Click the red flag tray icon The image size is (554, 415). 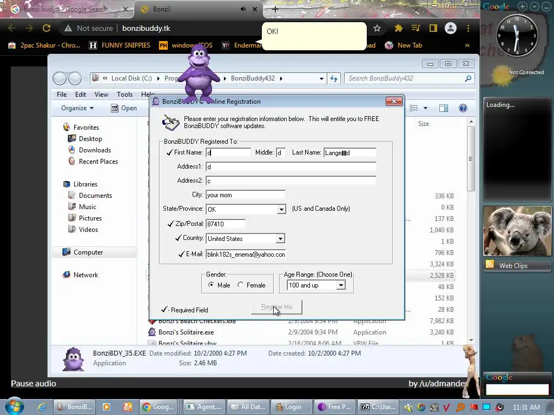473,407
